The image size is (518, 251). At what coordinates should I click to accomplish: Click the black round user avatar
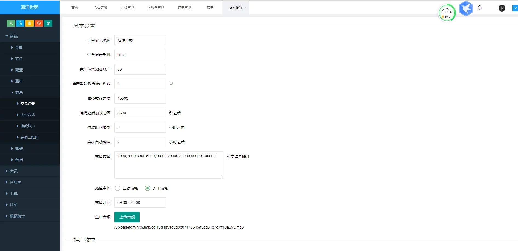tap(502, 8)
